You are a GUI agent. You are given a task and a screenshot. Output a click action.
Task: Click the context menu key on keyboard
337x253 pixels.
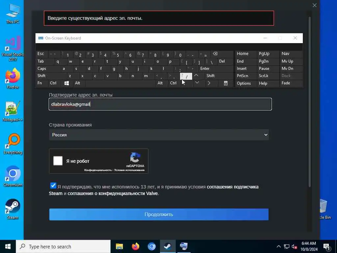226,83
